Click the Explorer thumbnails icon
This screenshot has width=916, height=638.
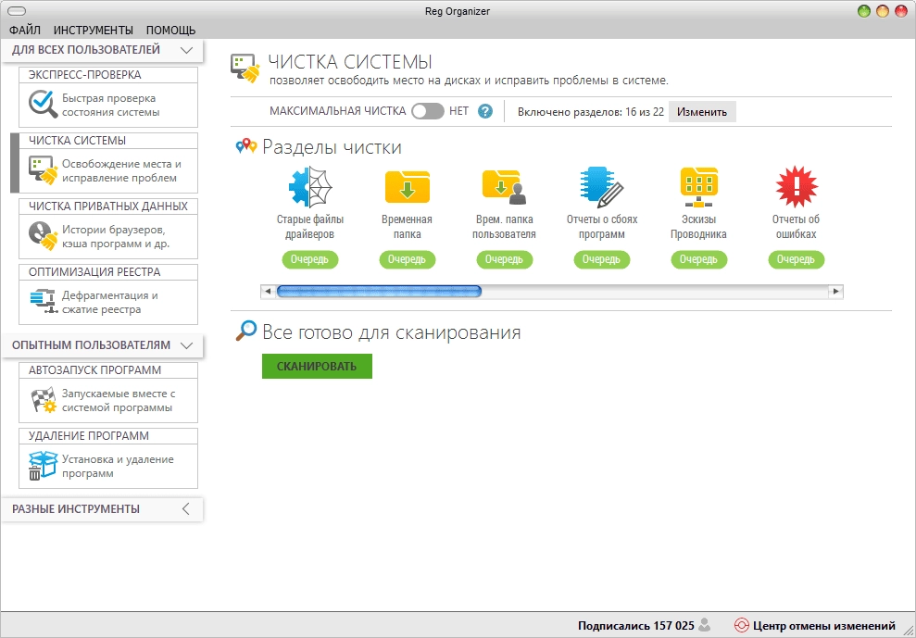[x=698, y=187]
